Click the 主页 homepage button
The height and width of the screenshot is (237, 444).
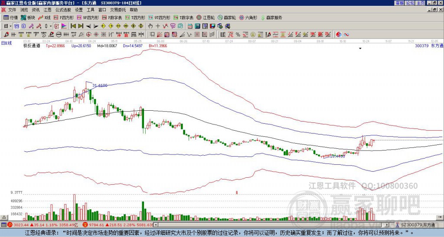click(421, 3)
